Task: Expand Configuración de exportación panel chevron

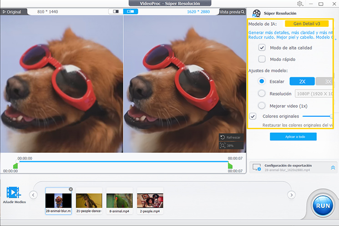Action: tap(333, 167)
